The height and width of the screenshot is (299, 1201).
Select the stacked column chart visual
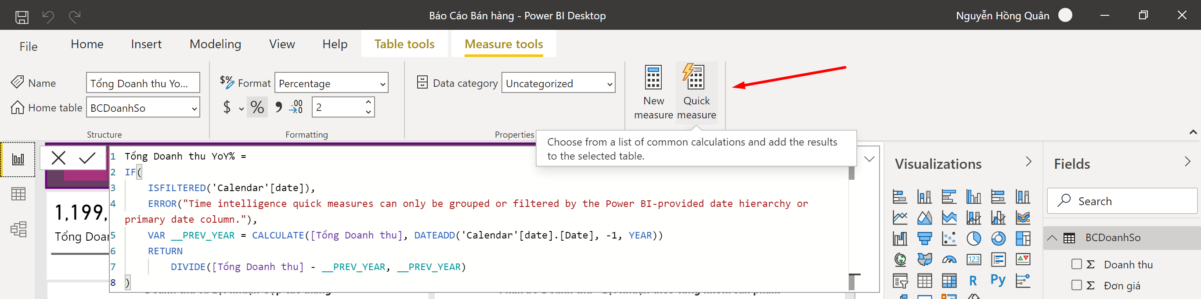coord(924,196)
